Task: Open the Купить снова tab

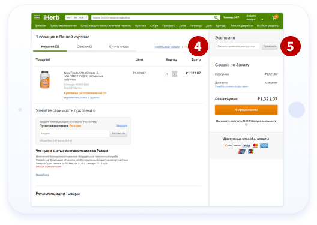Action: point(119,47)
